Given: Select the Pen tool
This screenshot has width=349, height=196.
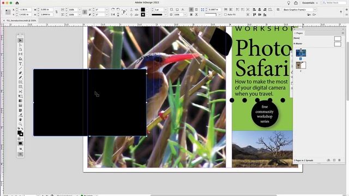Looking at the screenshot, I should coord(20,73).
